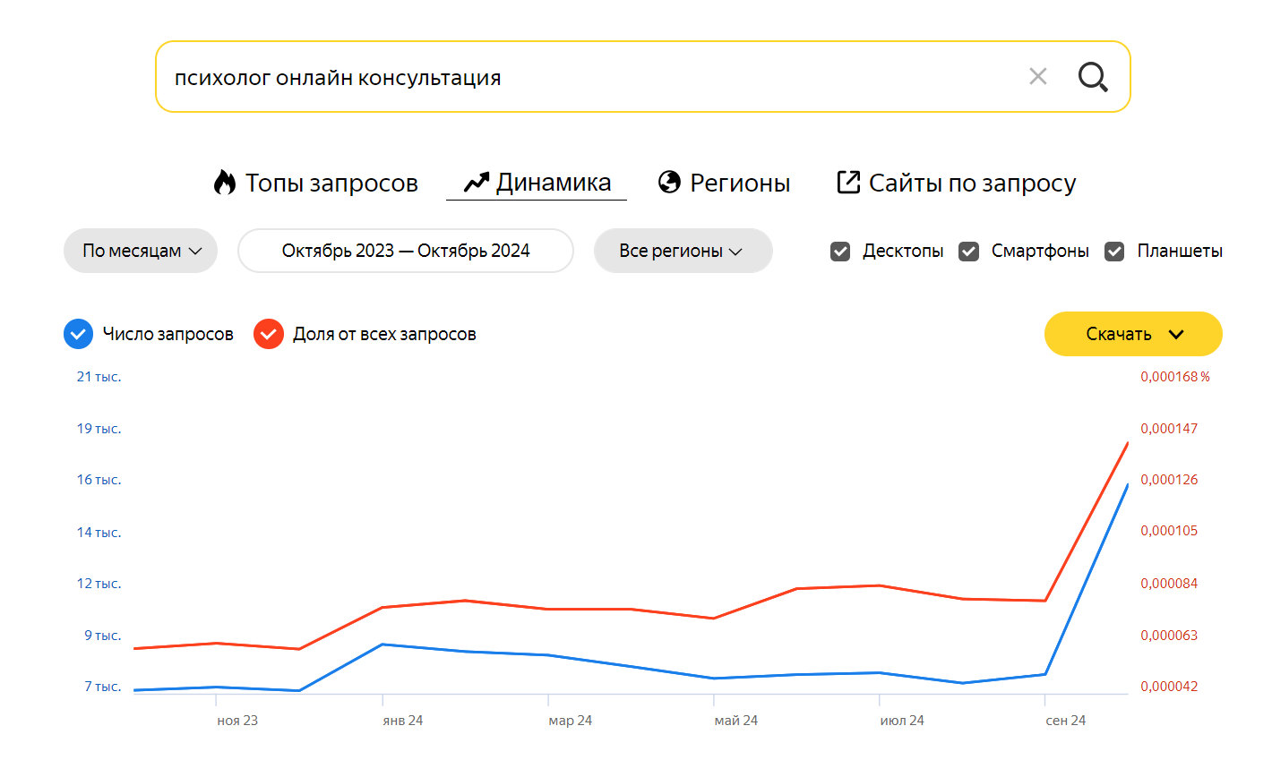
Task: Expand the Все регионы dropdown
Action: coord(683,251)
